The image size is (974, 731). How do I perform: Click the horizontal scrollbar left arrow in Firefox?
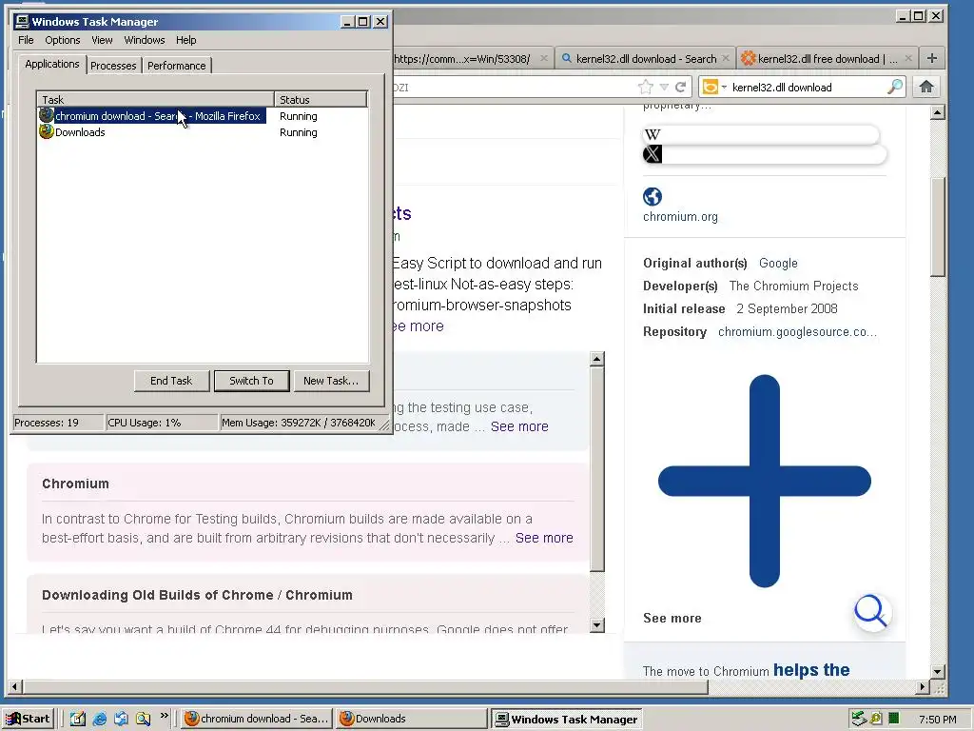15,687
